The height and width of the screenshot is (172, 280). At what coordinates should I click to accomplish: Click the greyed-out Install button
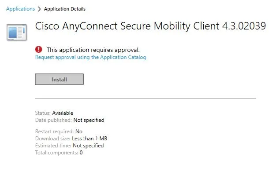click(59, 79)
